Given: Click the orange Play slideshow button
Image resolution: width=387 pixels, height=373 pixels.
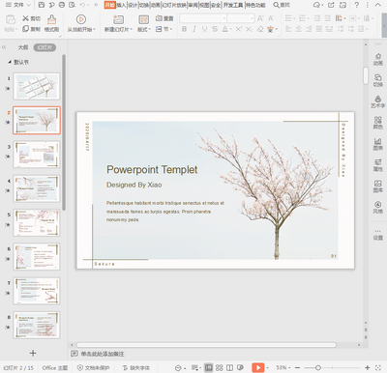Looking at the screenshot, I should [258, 367].
